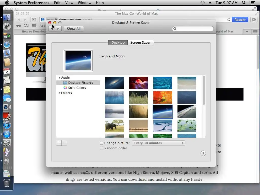The height and width of the screenshot is (195, 260).
Task: Open the Edit menu
Action: pyautogui.click(x=57, y=3)
